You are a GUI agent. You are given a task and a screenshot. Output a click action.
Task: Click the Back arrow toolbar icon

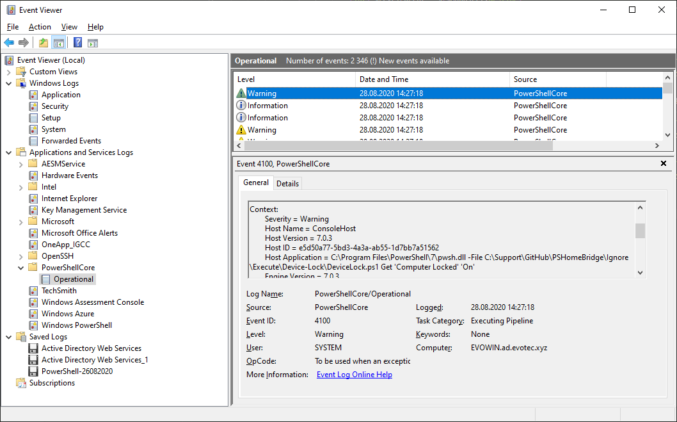coord(9,43)
